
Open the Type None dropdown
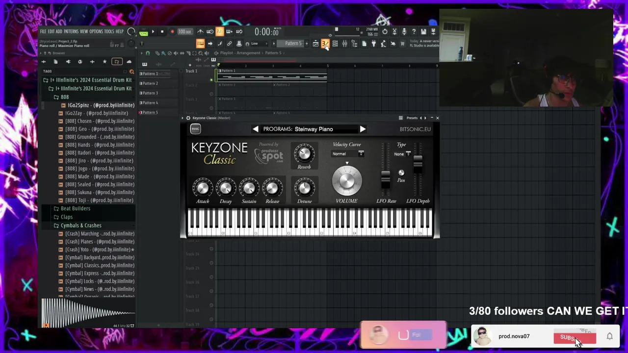[x=402, y=154]
